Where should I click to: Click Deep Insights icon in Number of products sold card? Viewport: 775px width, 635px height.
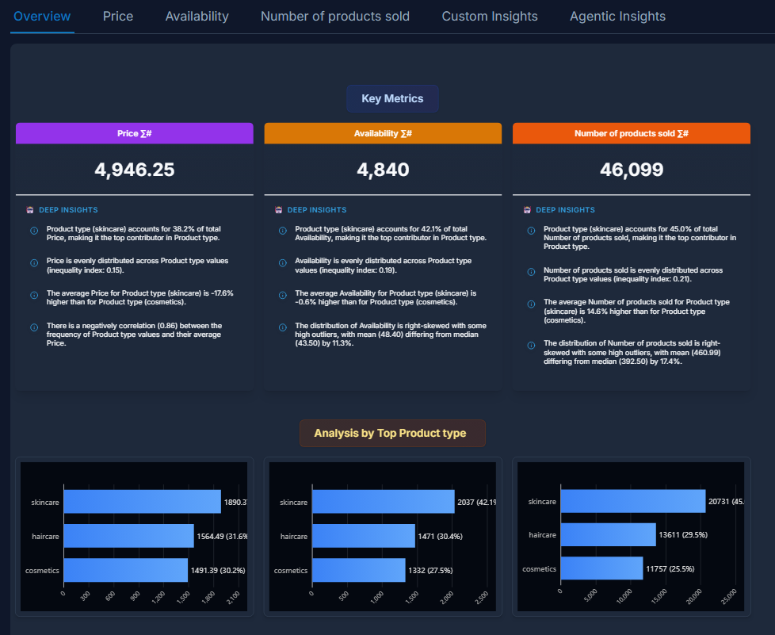pos(528,210)
